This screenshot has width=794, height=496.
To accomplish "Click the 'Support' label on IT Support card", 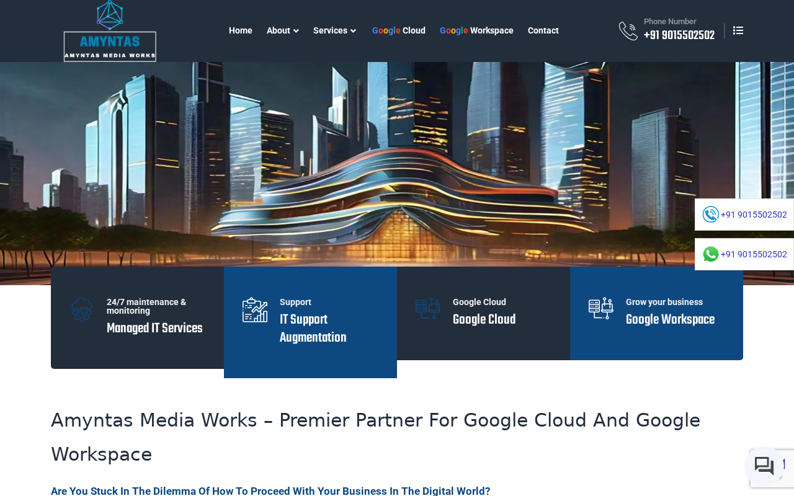I will click(x=295, y=302).
